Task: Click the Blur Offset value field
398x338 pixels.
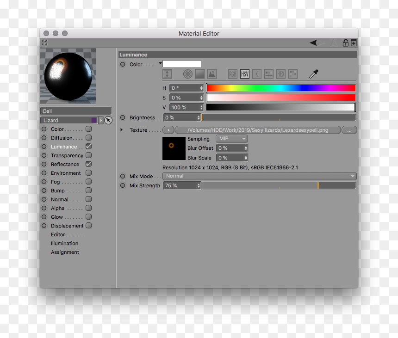Action: [x=232, y=148]
